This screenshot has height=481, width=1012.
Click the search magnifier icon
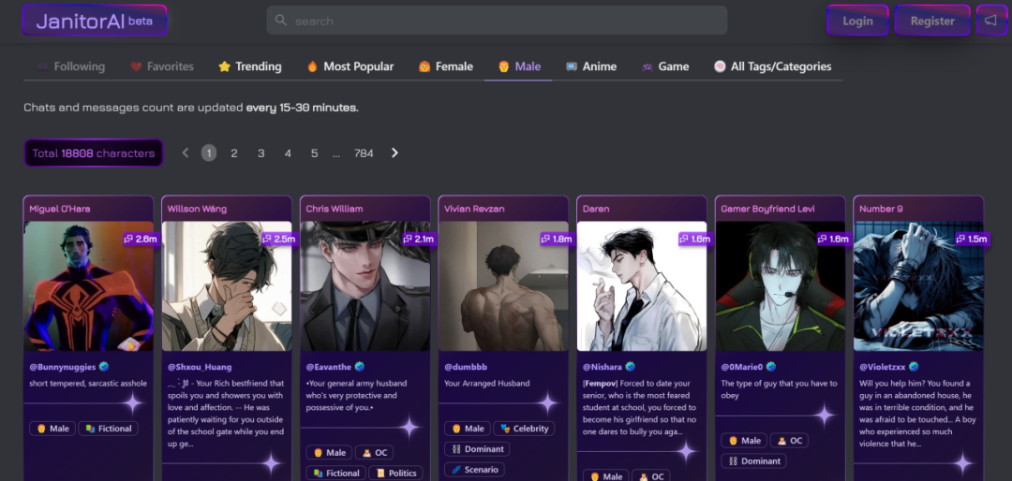[281, 21]
